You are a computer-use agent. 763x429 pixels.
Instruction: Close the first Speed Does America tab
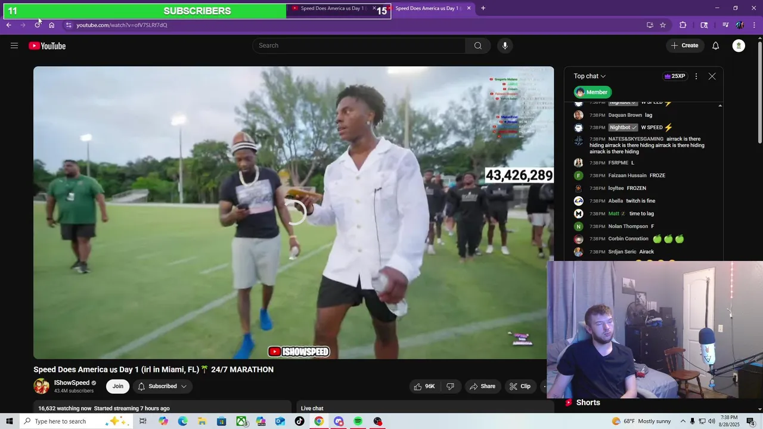tap(374, 8)
